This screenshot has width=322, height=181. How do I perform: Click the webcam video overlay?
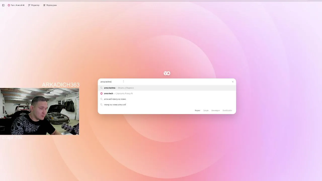click(39, 111)
